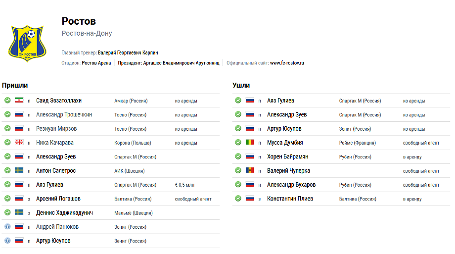Click the Sweden flag beside Антон Салетрос

coord(19,170)
